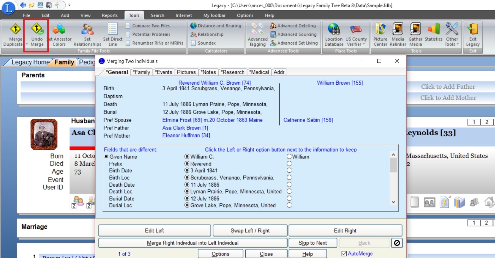This screenshot has height=258, width=495.
Task: Select right Given Name option William
Action: [x=289, y=157]
